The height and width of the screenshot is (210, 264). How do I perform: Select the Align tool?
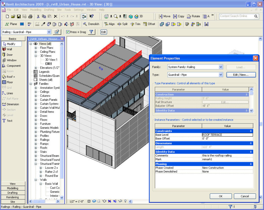(109, 24)
